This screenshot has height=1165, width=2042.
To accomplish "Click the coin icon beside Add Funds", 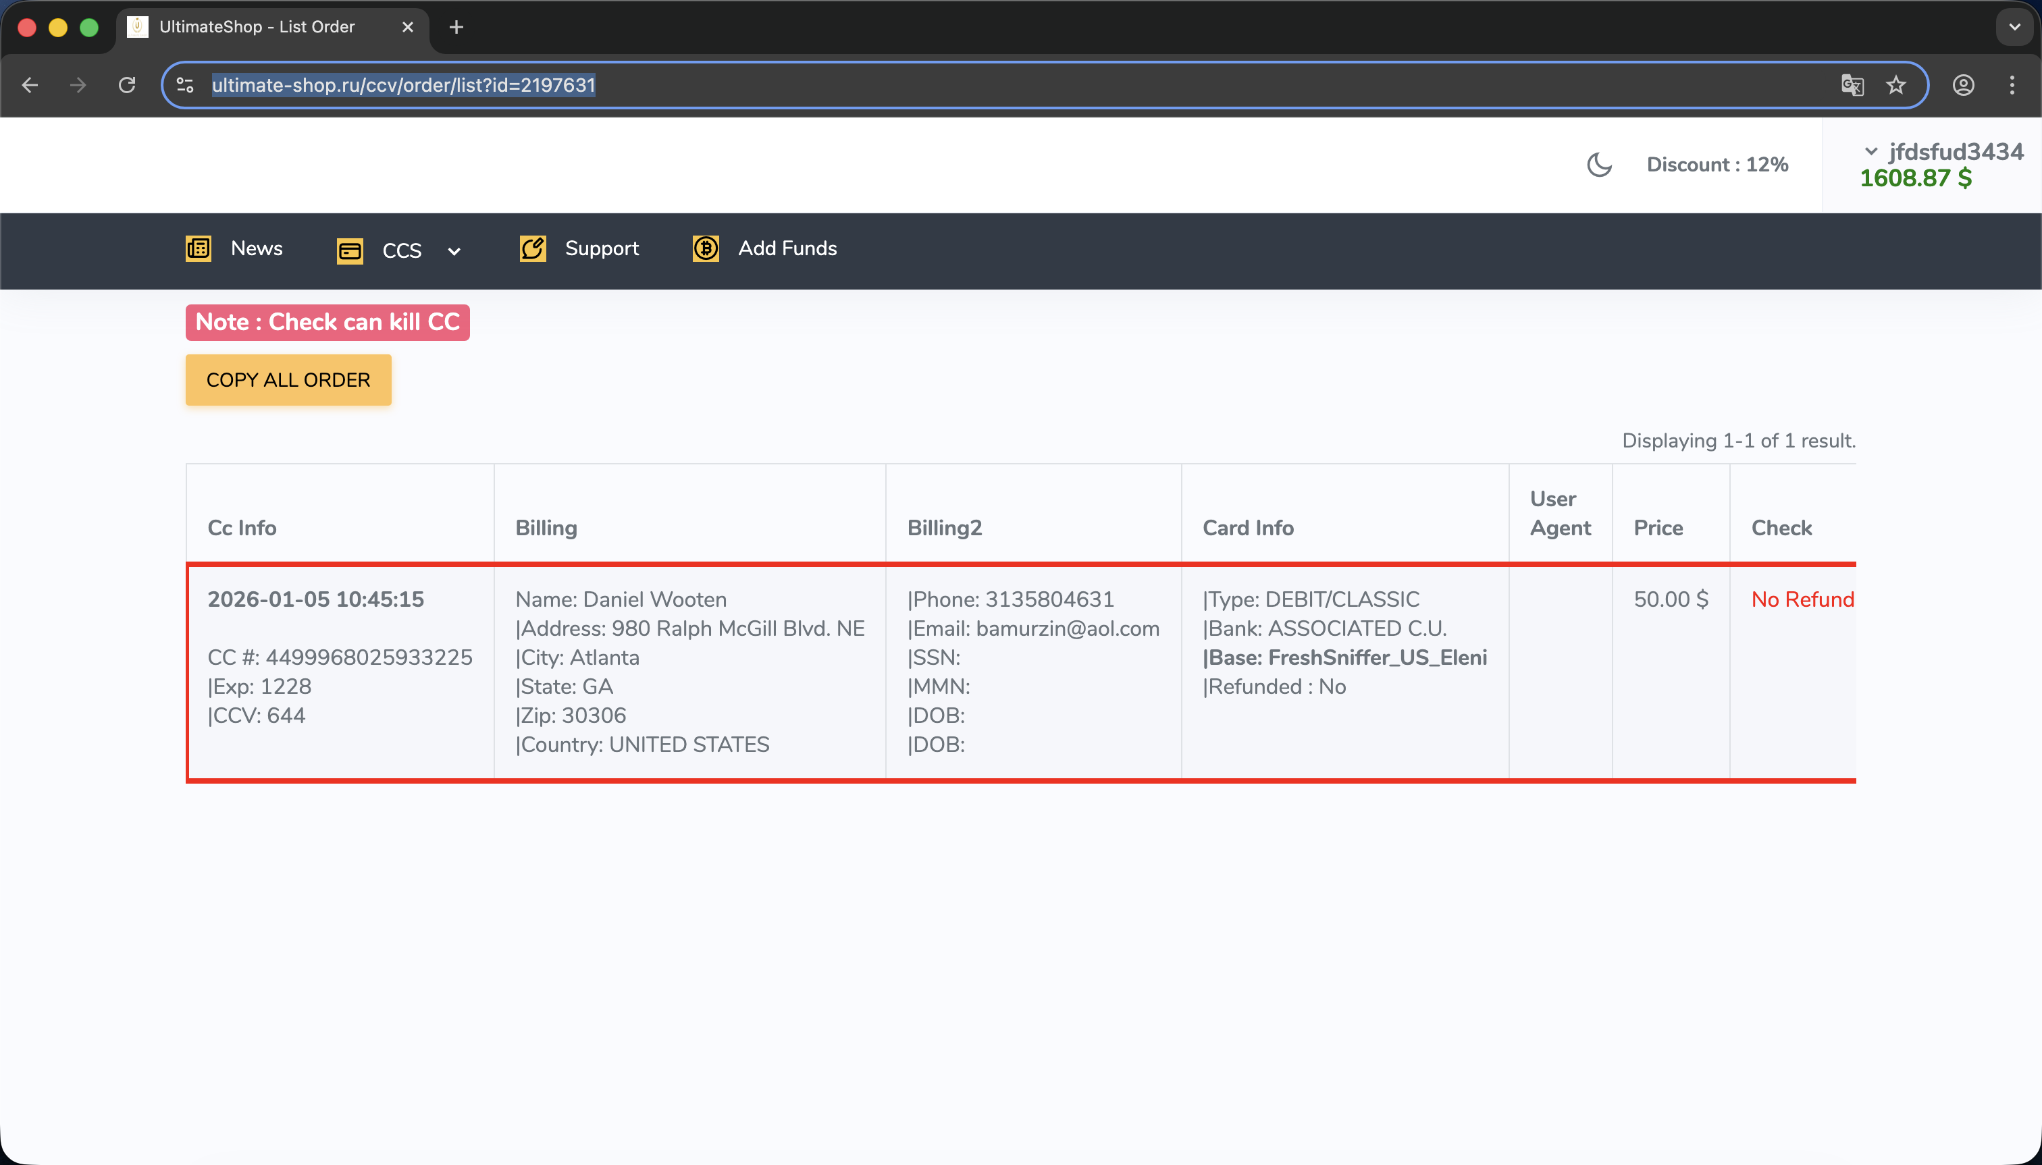I will (705, 248).
